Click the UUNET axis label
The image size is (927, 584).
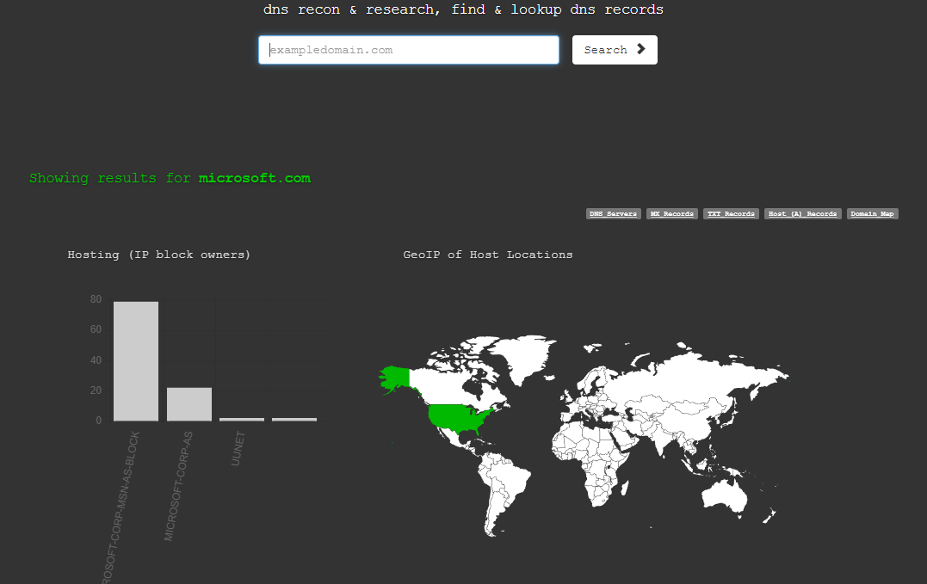238,449
